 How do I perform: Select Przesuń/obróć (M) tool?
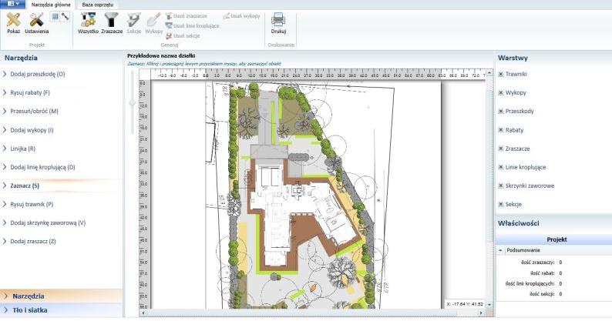click(34, 111)
